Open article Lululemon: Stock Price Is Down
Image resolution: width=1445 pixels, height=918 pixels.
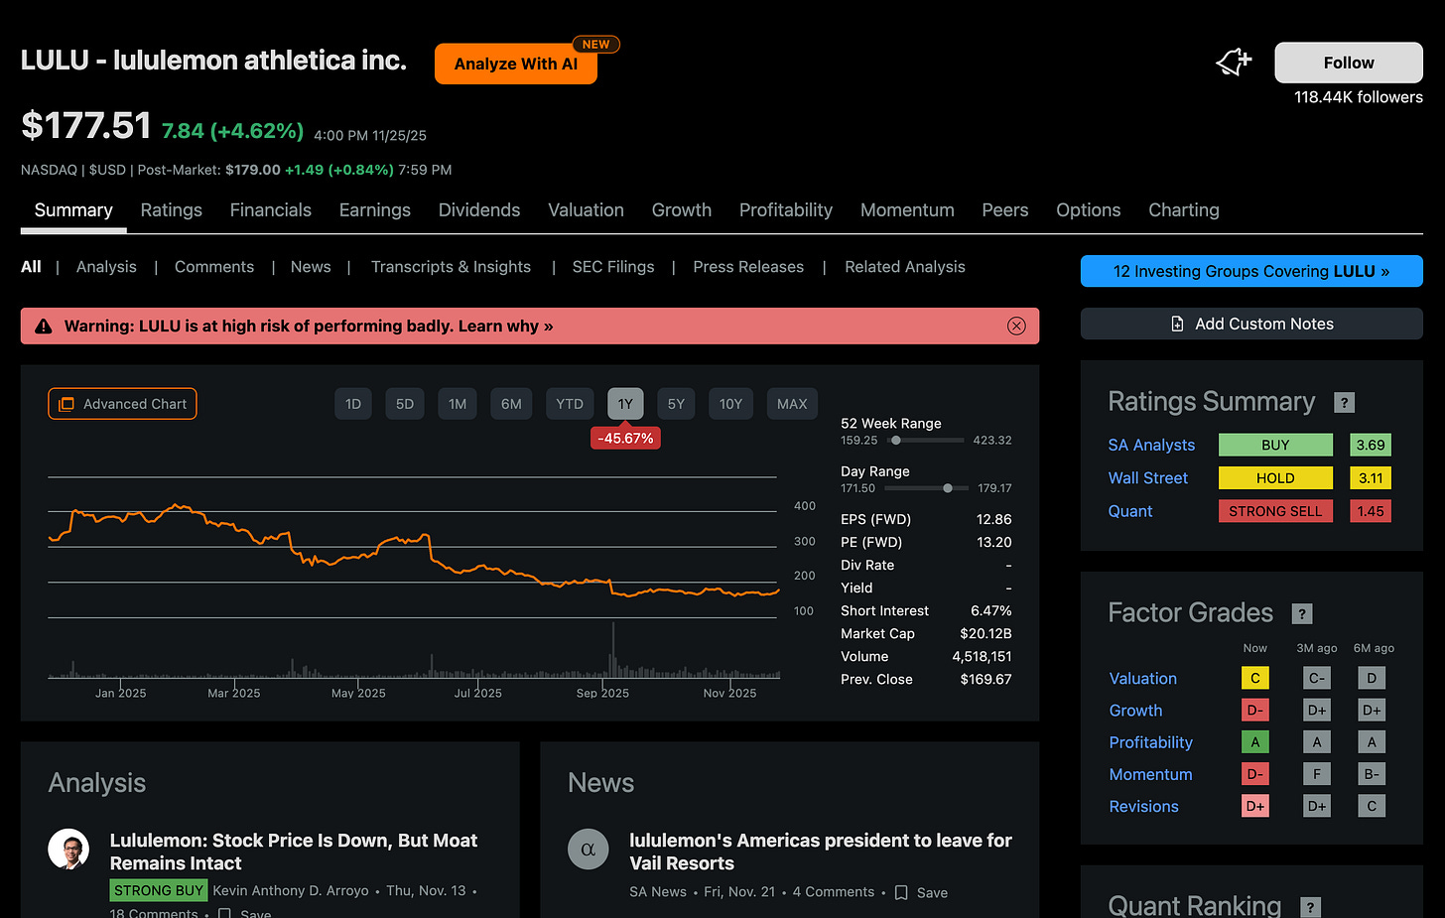(294, 852)
